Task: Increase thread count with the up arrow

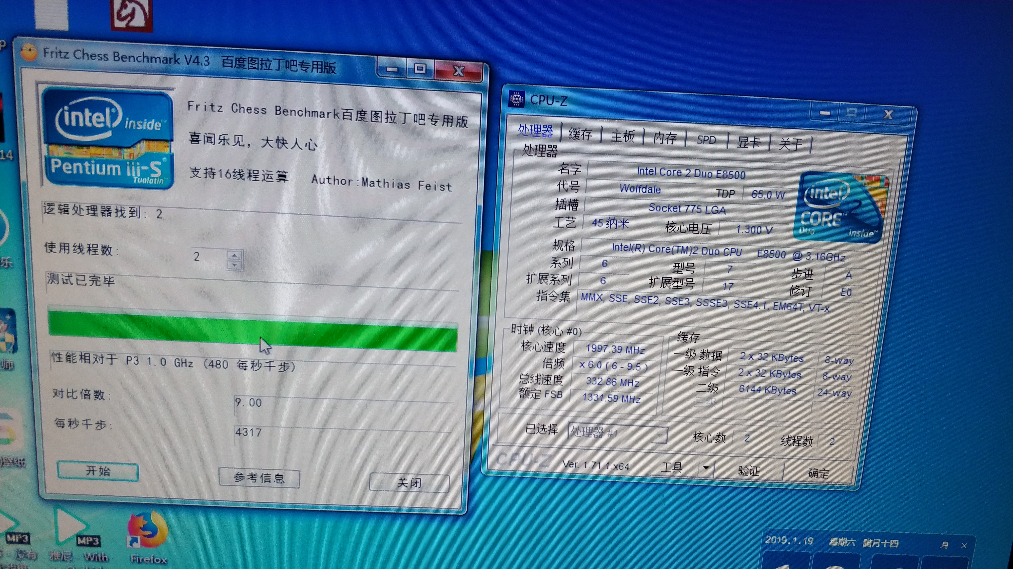Action: [x=235, y=255]
